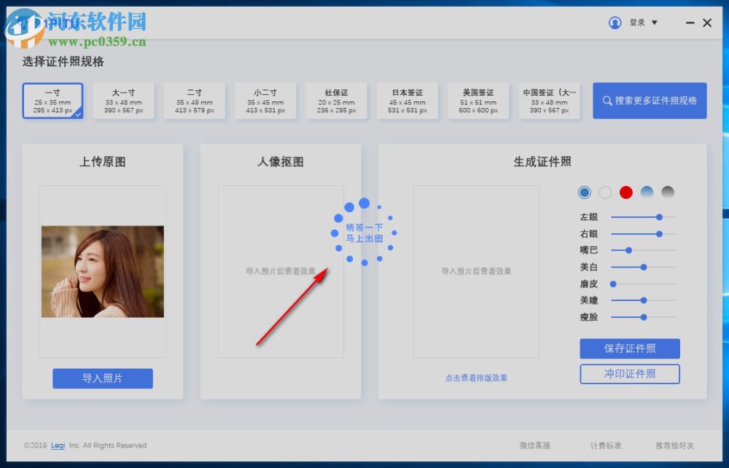Image resolution: width=729 pixels, height=468 pixels.
Task: Click the 保存证件照 save button
Action: 630,348
